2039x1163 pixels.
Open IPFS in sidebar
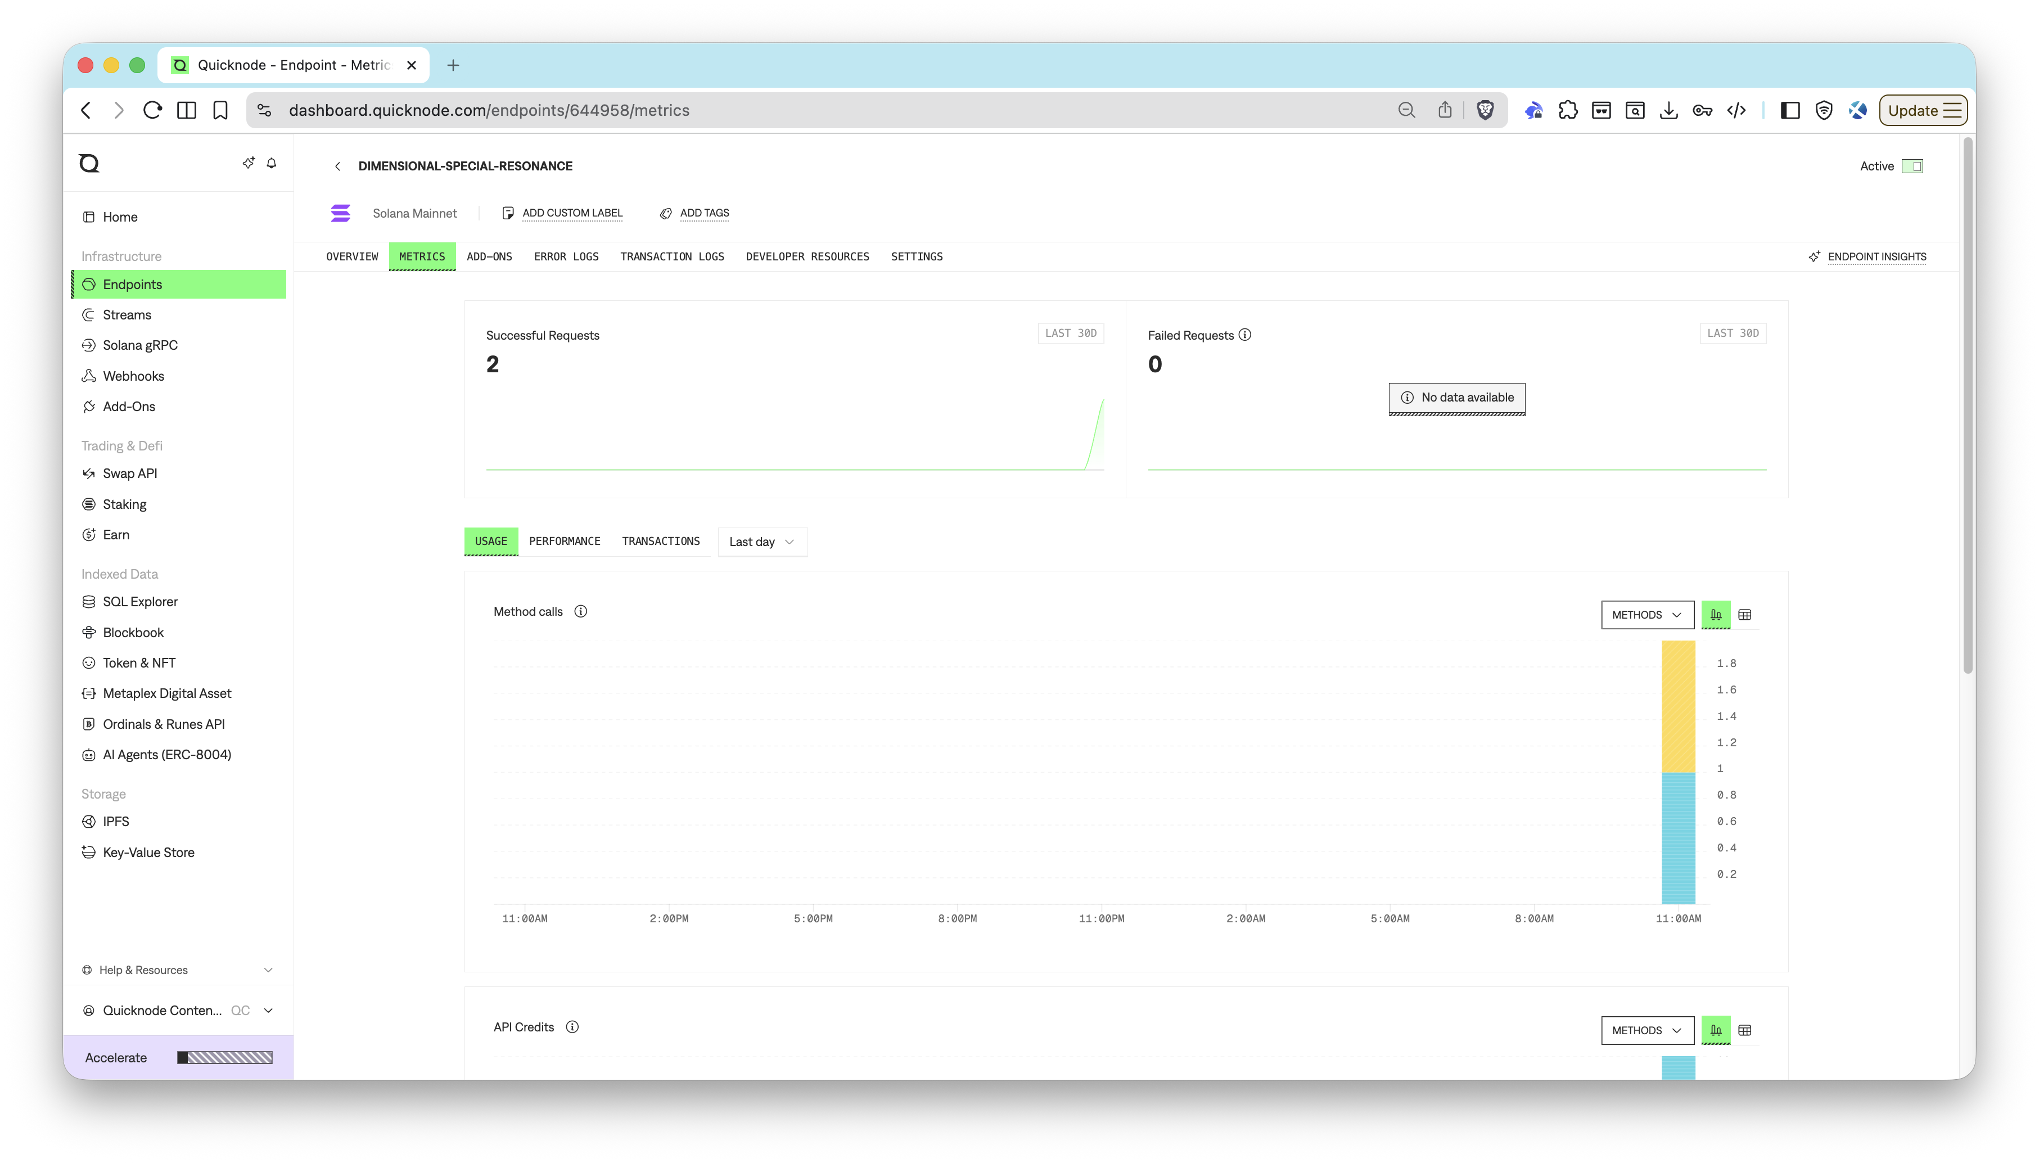point(179,821)
